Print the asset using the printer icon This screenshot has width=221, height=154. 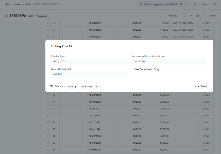coord(197,15)
